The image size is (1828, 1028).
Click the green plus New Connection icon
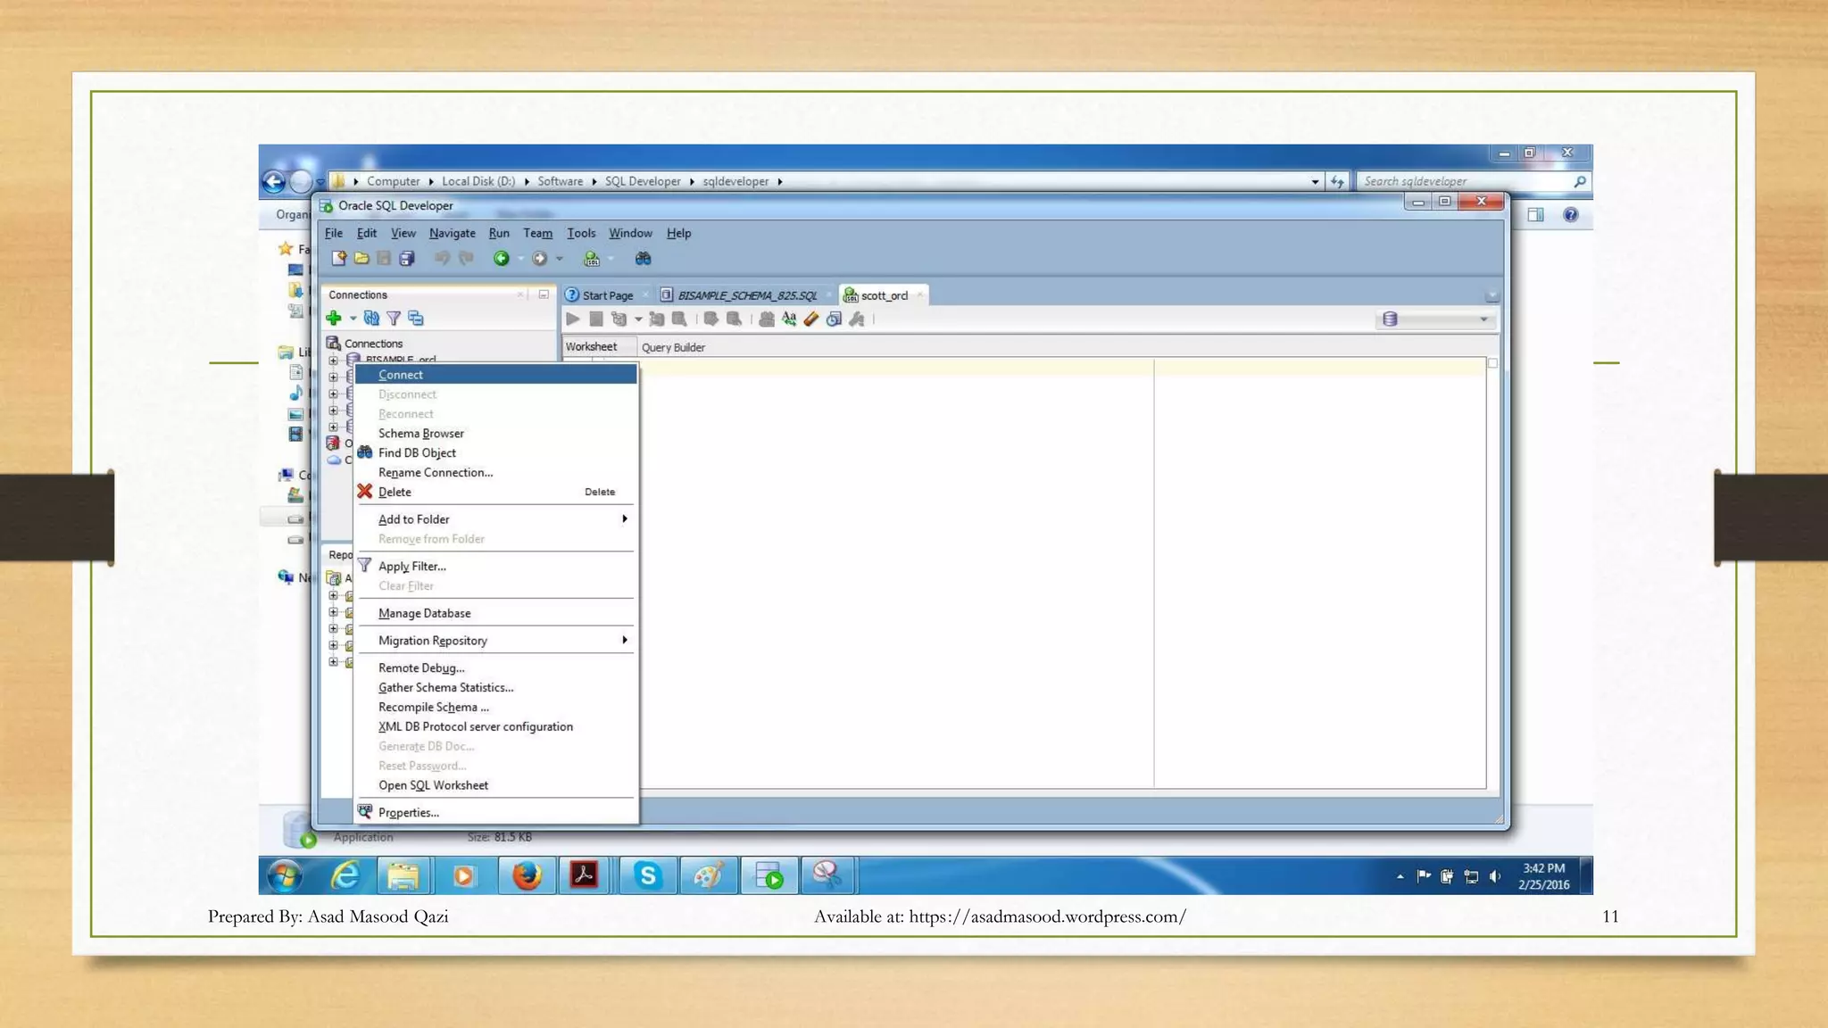334,319
